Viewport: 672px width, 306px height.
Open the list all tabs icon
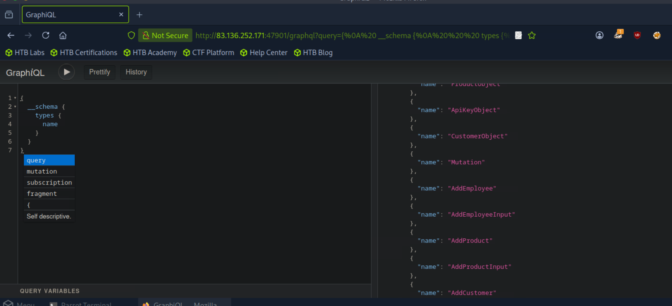point(9,15)
